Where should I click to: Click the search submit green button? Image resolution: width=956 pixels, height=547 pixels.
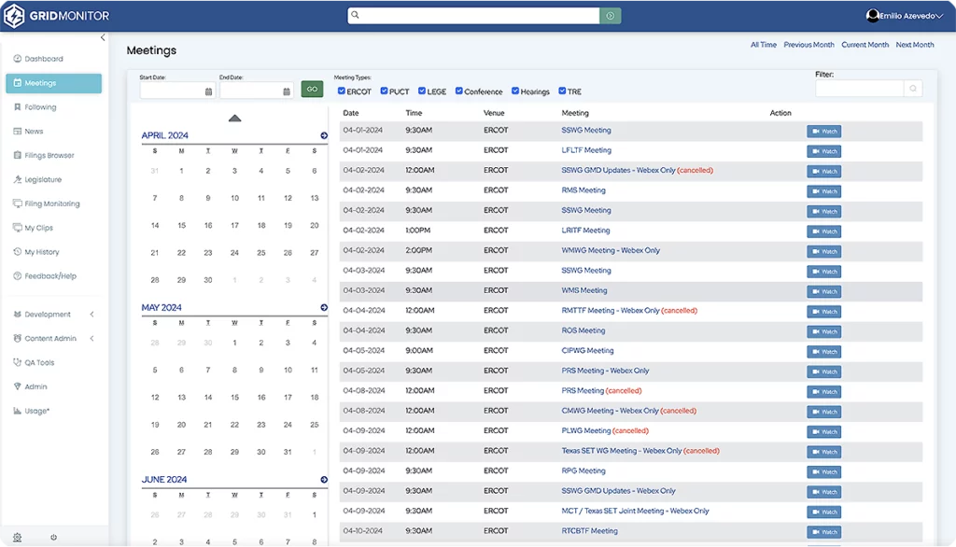[610, 16]
